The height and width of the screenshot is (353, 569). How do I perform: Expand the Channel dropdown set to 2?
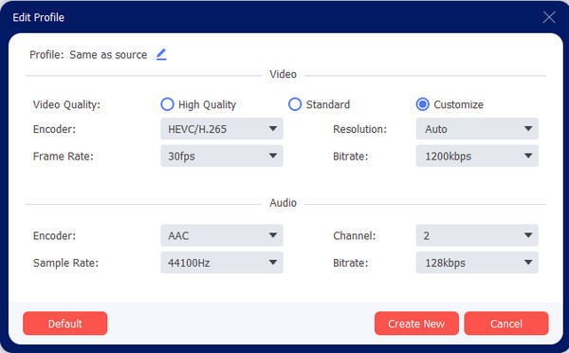pos(477,235)
